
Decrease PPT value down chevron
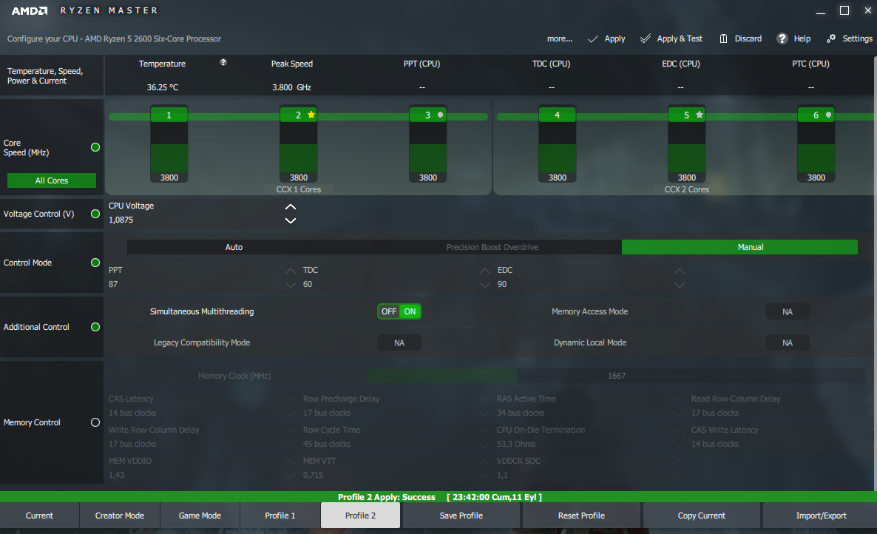[291, 285]
